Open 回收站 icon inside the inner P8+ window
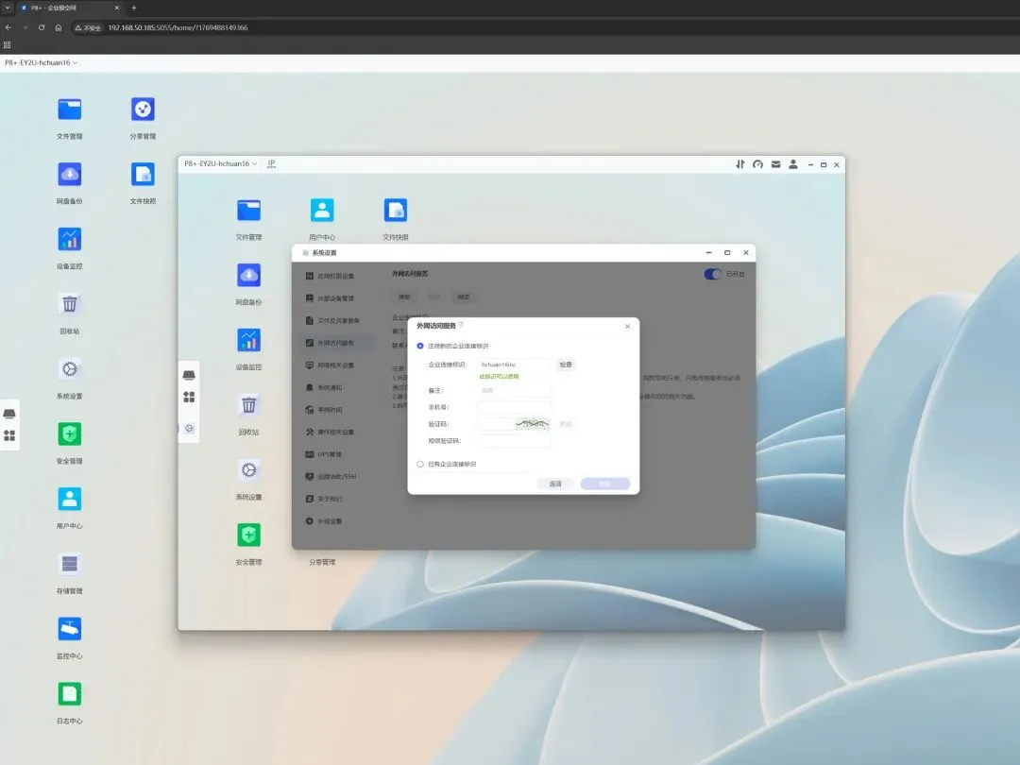 (x=248, y=405)
